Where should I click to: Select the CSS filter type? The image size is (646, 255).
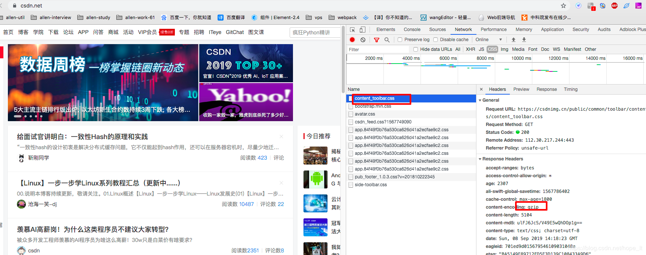492,49
